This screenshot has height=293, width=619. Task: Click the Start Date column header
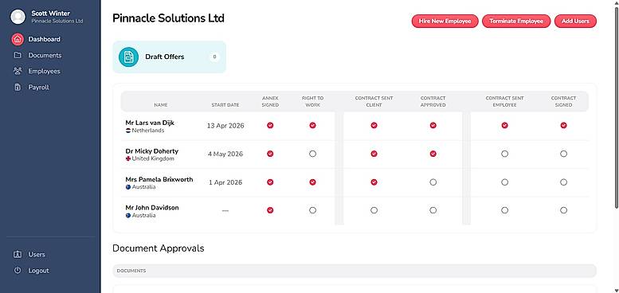tap(225, 105)
